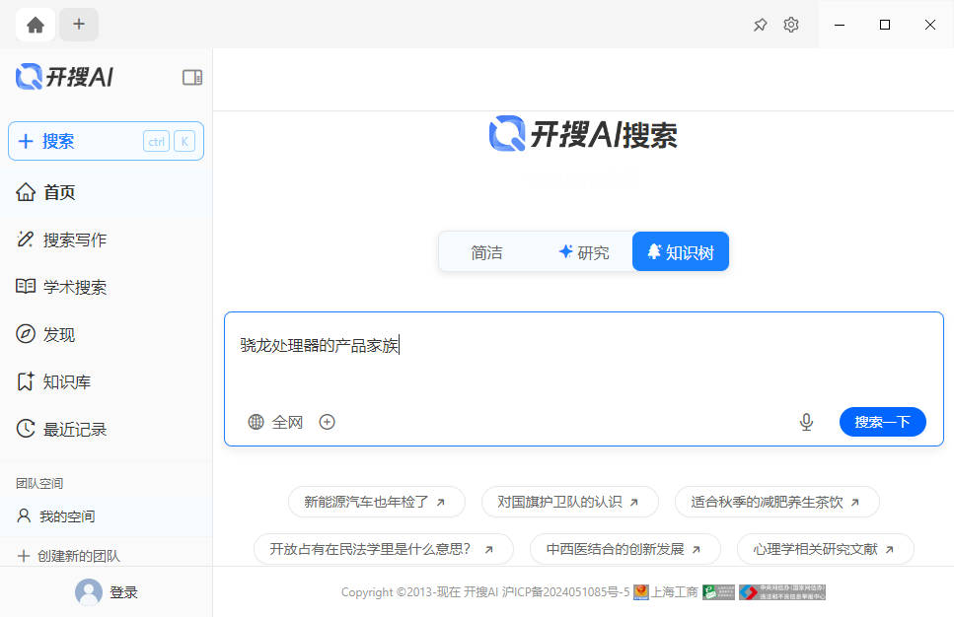The width and height of the screenshot is (954, 617).
Task: Open settings via the gear icon
Action: coord(790,25)
